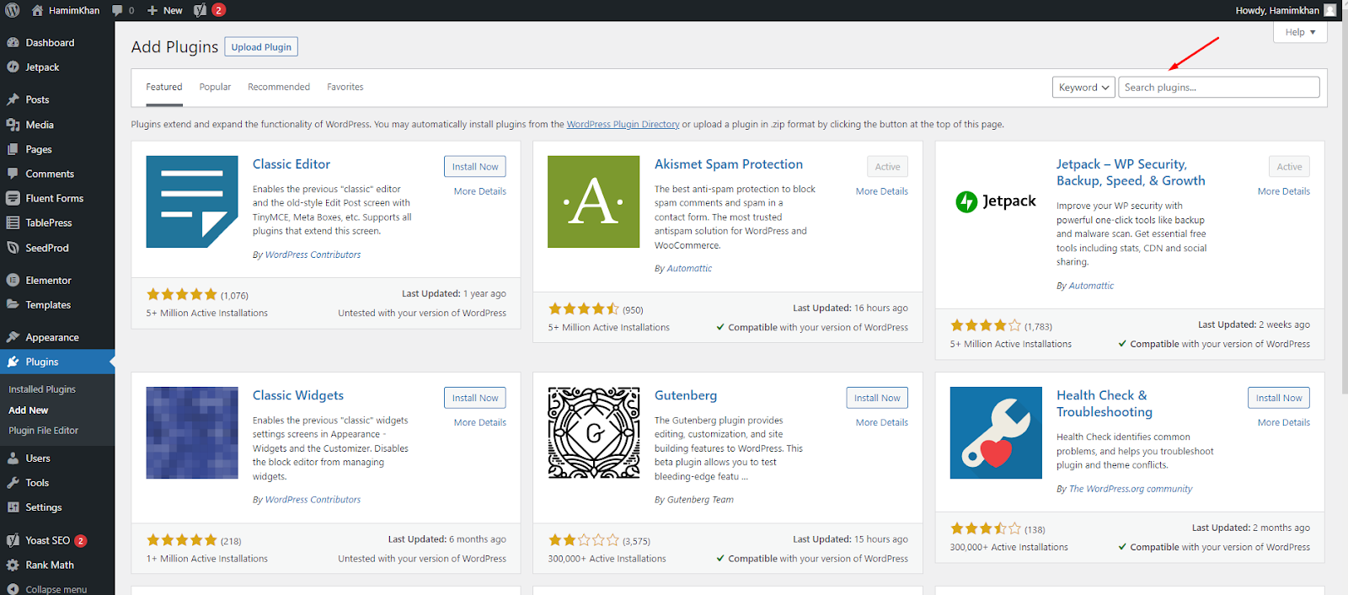Image resolution: width=1348 pixels, height=595 pixels.
Task: Click the Classic Editor plugin thumbnail
Action: 192,201
